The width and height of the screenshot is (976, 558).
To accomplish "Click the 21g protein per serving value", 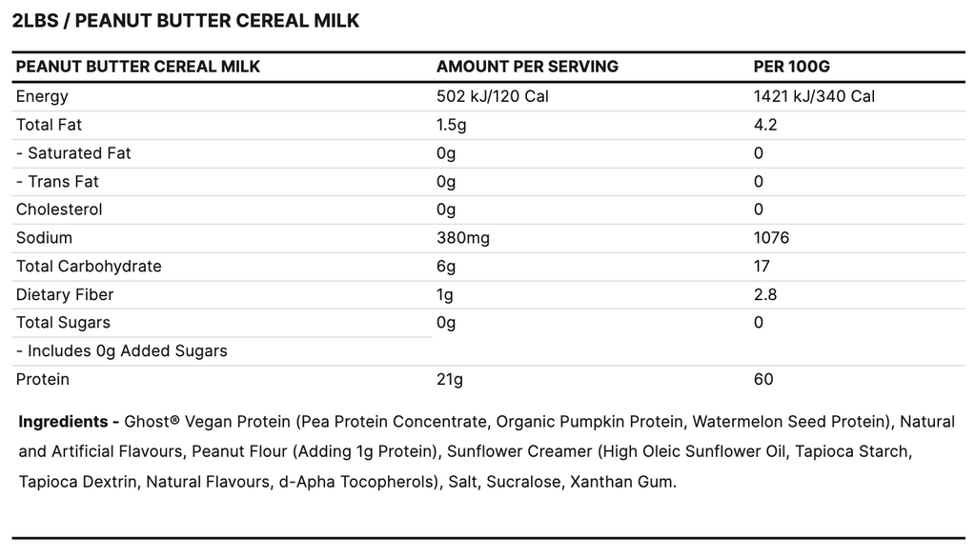I will click(449, 380).
